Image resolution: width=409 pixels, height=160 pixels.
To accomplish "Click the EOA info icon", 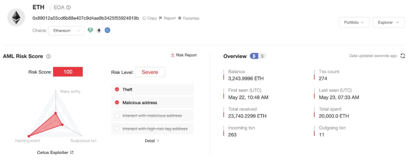I will [68, 8].
